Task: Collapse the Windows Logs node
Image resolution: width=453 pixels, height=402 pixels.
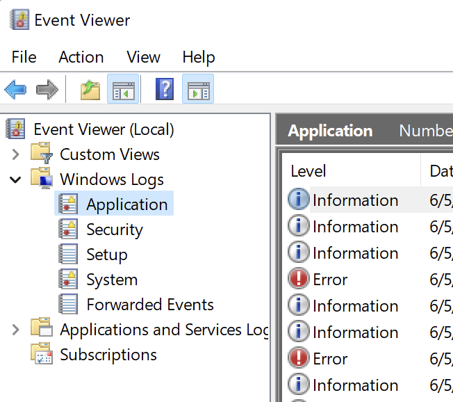Action: (x=15, y=179)
